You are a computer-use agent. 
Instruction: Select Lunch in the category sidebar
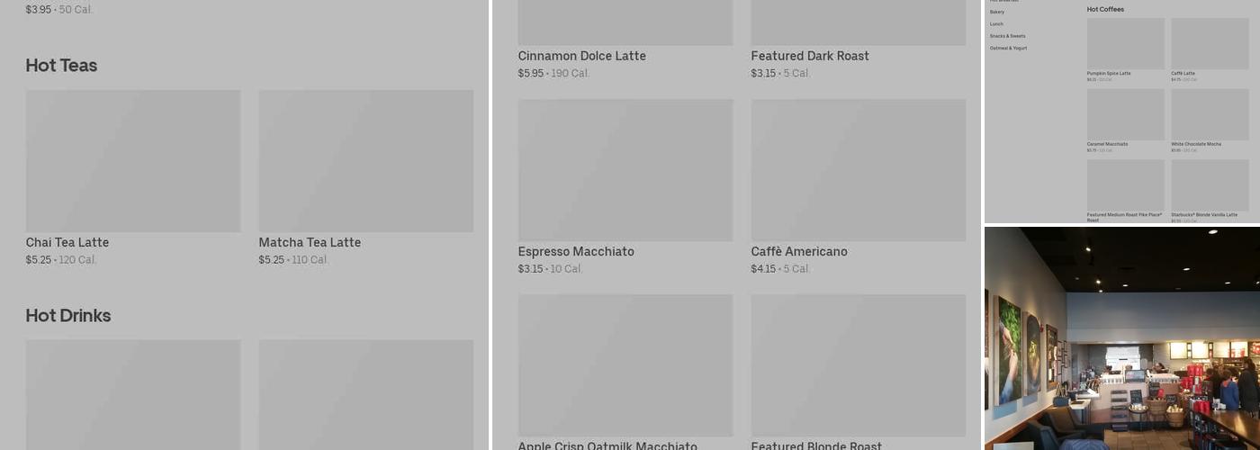pos(996,24)
